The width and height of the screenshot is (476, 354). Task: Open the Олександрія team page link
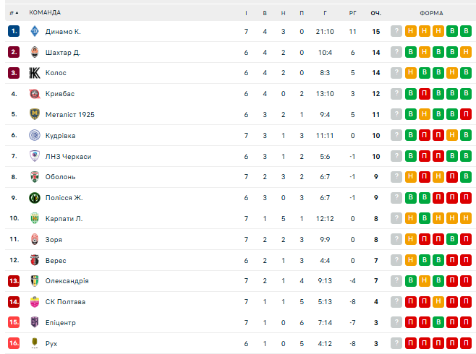[x=66, y=281]
